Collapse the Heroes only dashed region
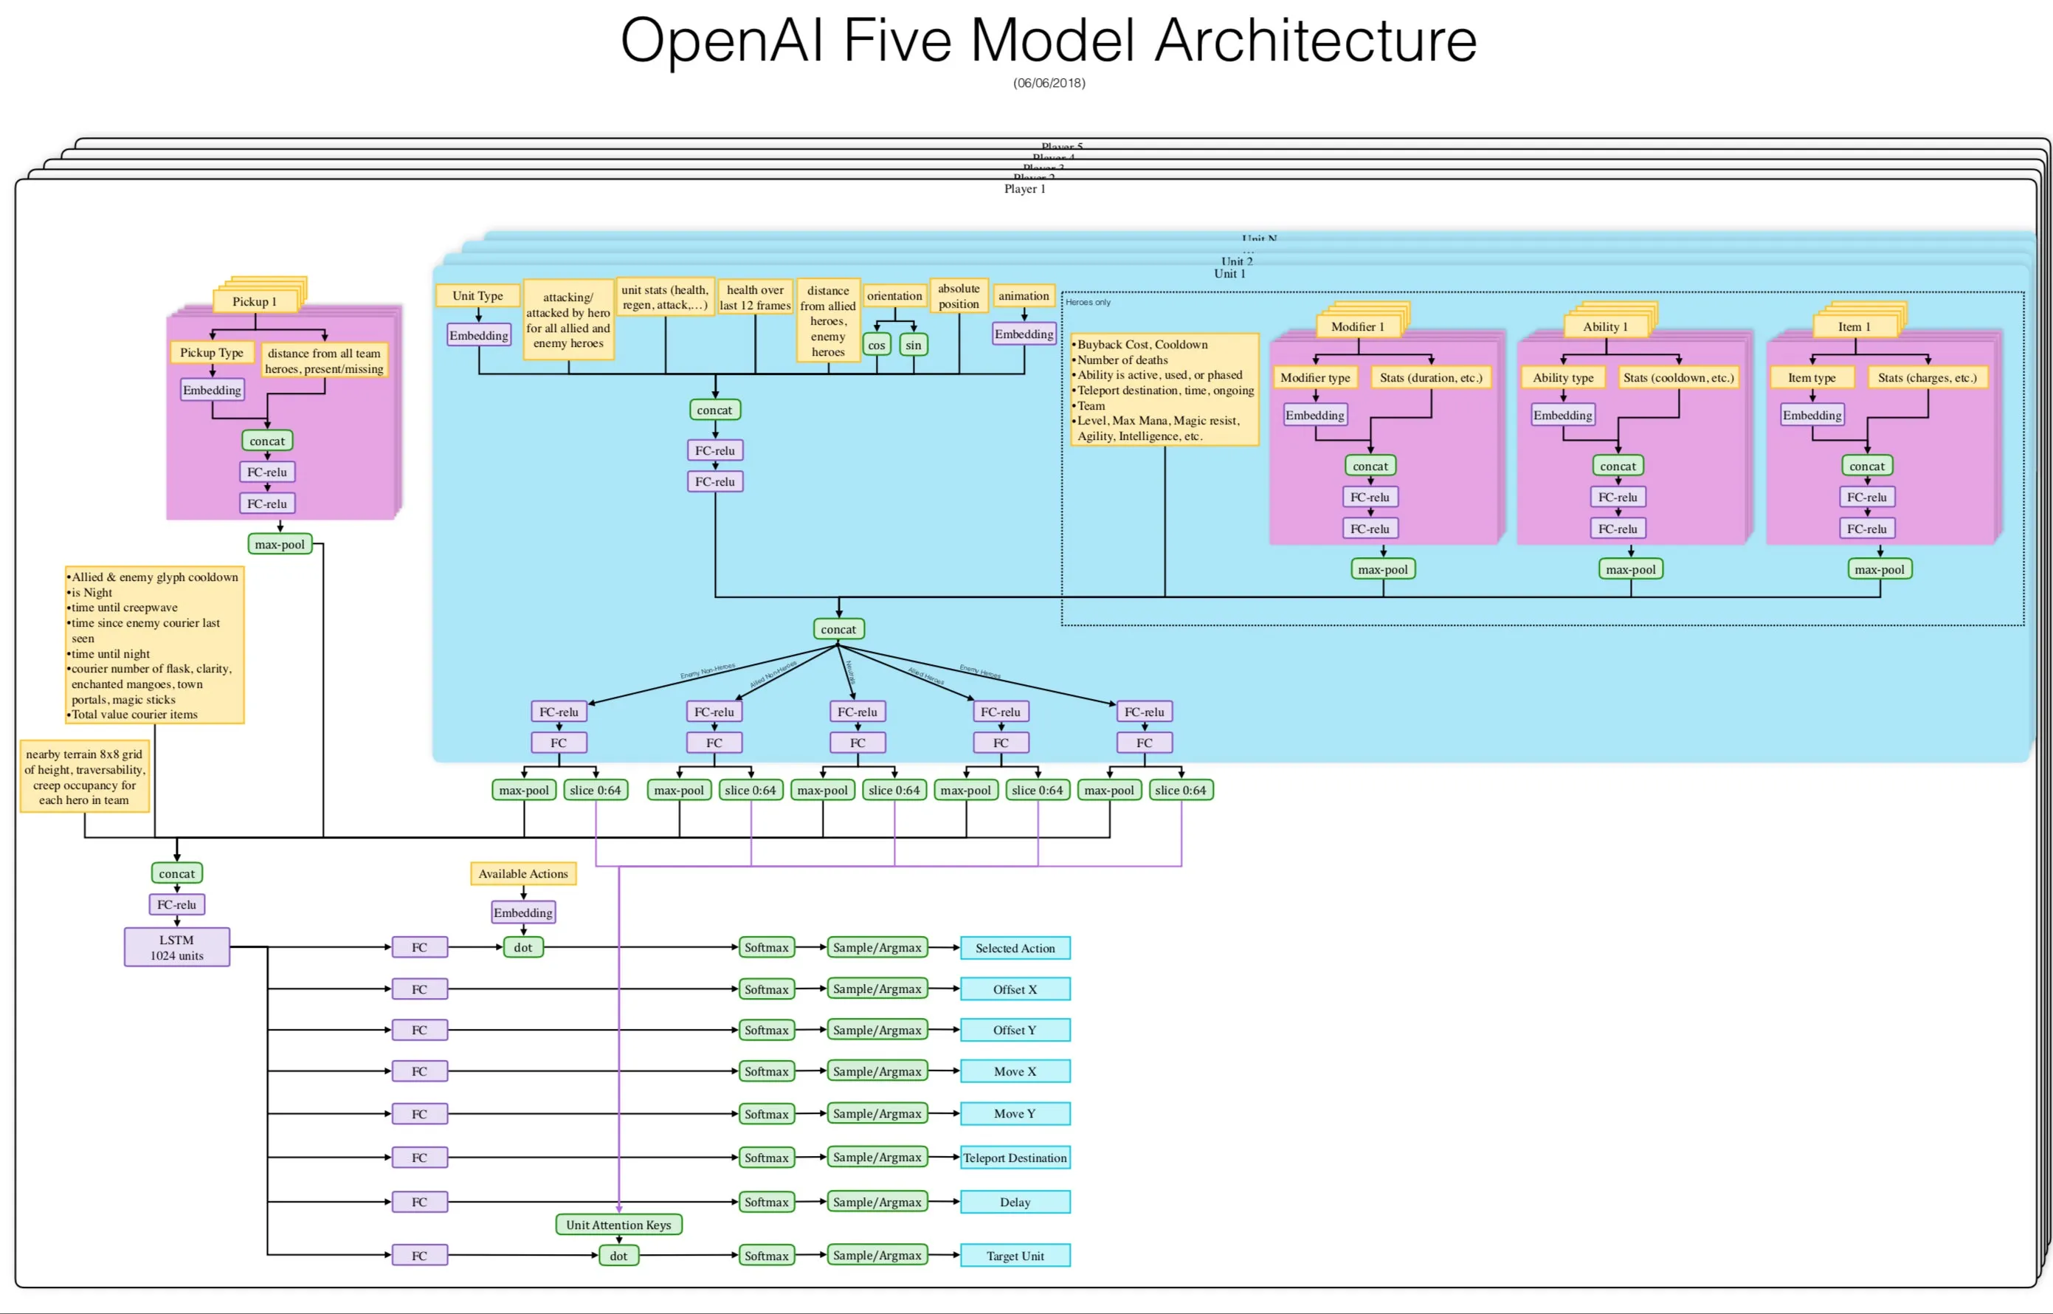This screenshot has width=2053, height=1314. (x=1088, y=302)
